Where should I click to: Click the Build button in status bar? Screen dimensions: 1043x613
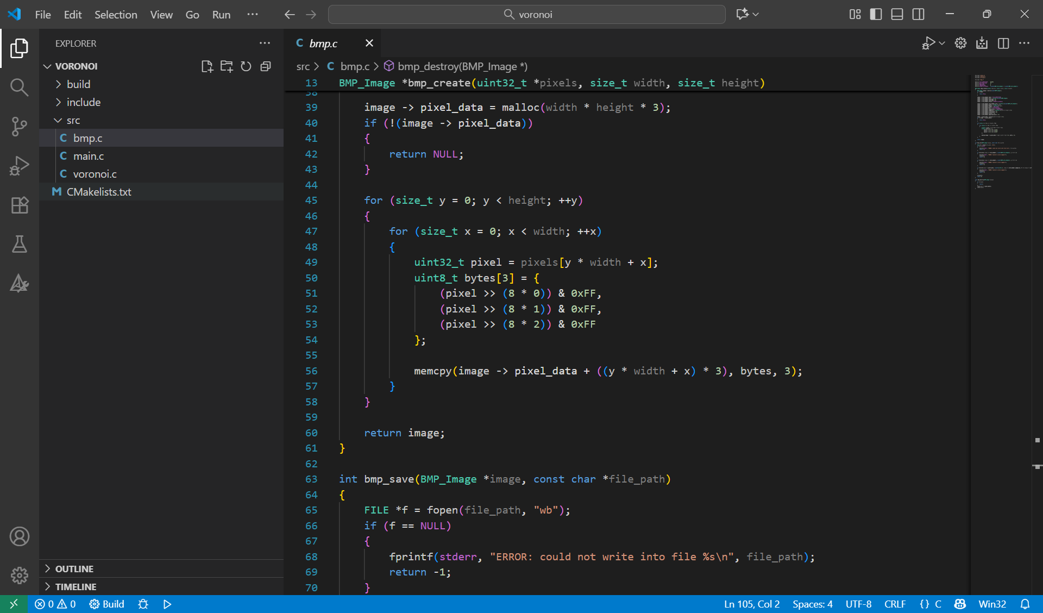[x=107, y=604]
